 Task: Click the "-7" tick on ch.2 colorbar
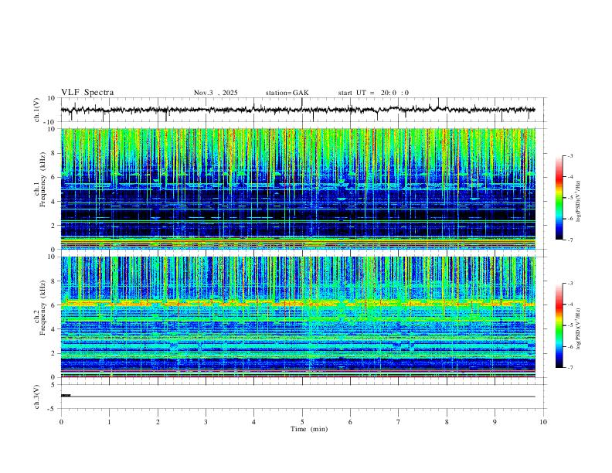(x=570, y=368)
